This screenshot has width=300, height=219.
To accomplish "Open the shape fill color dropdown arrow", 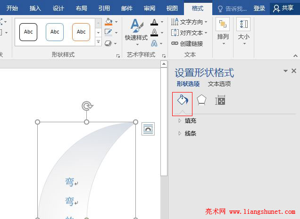I will tap(117, 22).
